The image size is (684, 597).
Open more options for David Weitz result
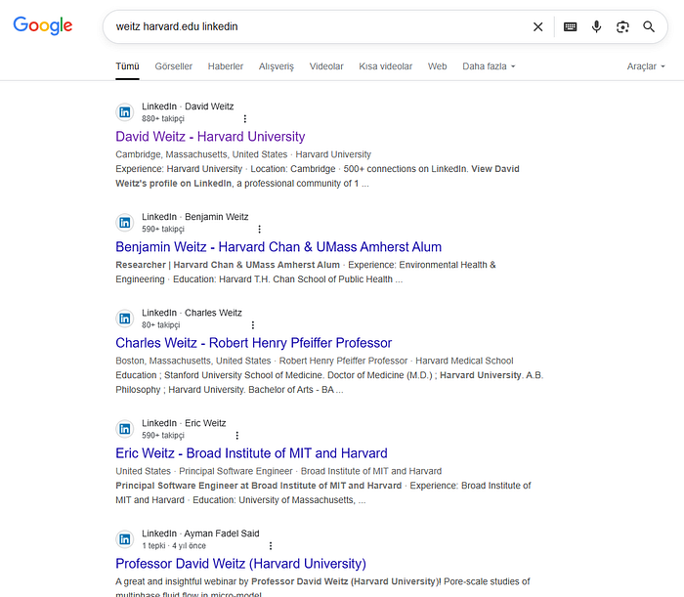click(x=244, y=118)
